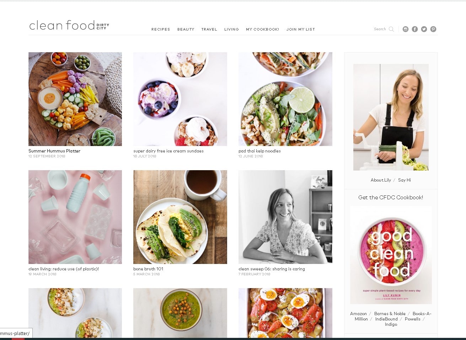Open bone broth 101 photo
This screenshot has height=340, width=466.
click(180, 217)
